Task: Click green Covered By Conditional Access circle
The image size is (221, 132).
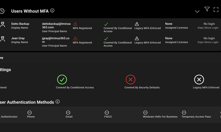Action: pyautogui.click(x=62, y=79)
